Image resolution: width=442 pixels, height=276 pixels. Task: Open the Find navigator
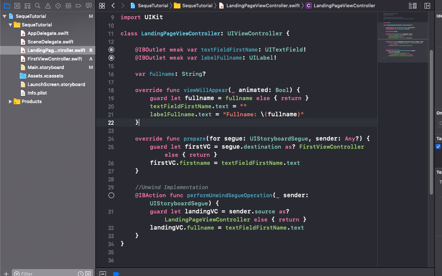click(37, 6)
